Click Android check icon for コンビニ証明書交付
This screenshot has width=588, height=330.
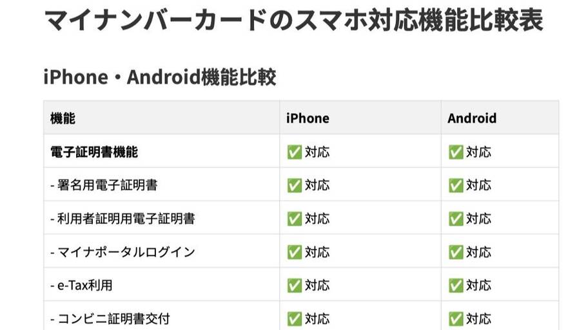tap(456, 319)
